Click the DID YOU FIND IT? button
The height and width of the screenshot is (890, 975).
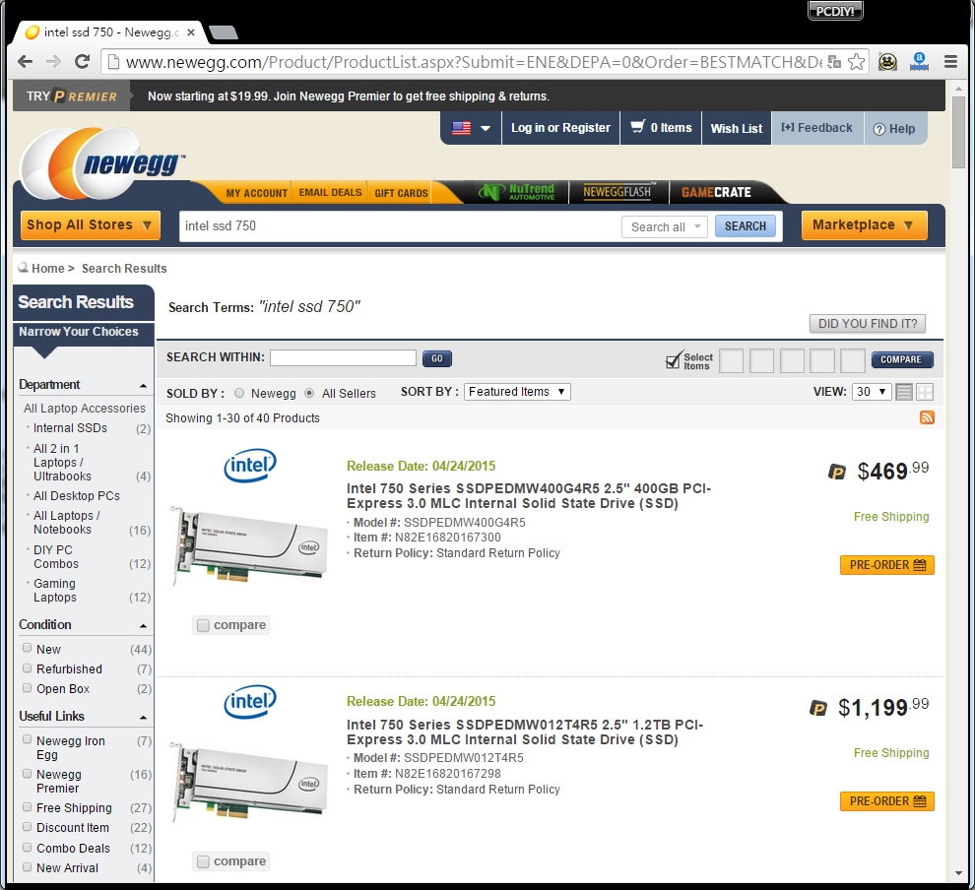pyautogui.click(x=868, y=323)
